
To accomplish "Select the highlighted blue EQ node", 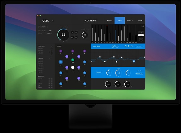I will click(x=134, y=61).
